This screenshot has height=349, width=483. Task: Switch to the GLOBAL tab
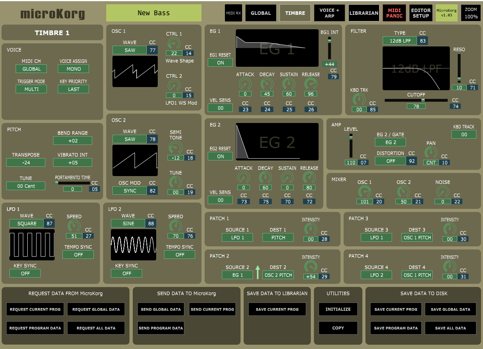pos(260,13)
